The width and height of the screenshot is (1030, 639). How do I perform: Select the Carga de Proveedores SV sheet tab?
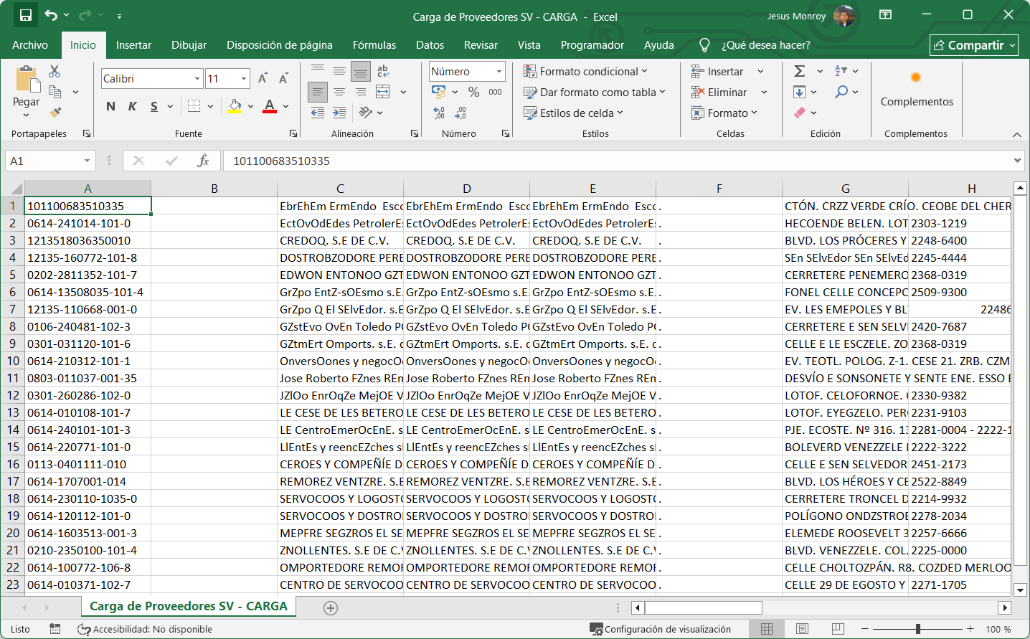pyautogui.click(x=189, y=607)
